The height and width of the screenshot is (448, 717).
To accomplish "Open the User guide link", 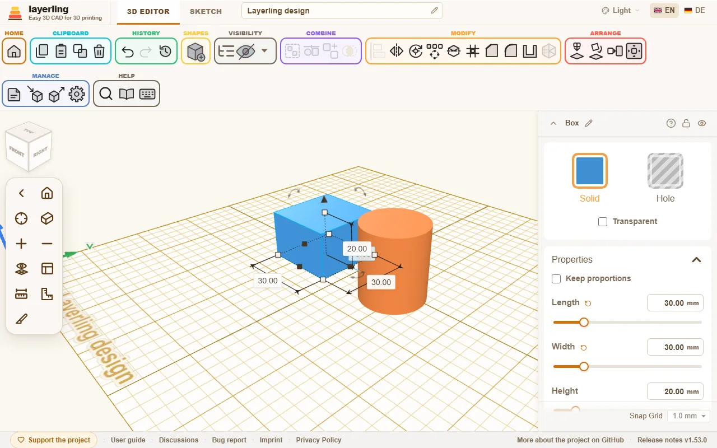I will [128, 440].
